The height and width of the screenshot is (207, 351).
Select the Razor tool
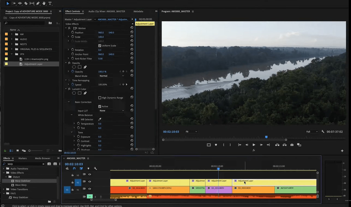[x=26, y=3]
